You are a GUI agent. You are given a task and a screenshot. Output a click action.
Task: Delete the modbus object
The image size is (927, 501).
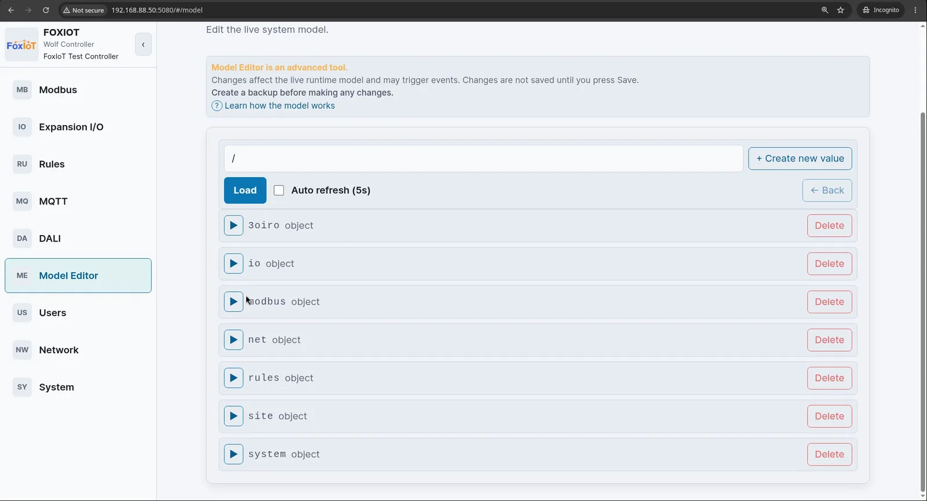(830, 302)
